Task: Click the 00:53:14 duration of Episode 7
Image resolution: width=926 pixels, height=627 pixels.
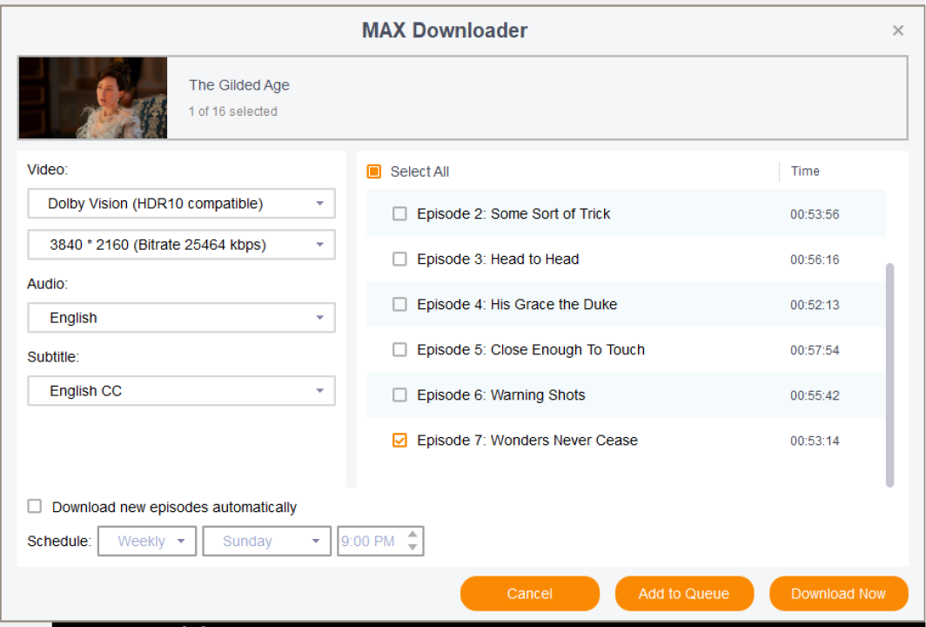Action: pyautogui.click(x=815, y=441)
